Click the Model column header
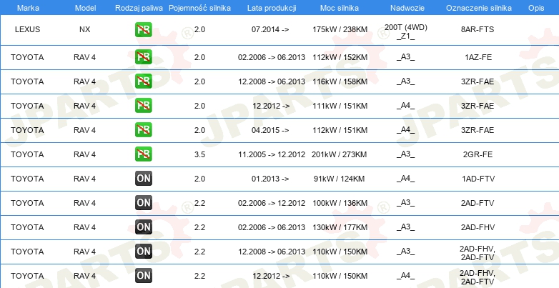The height and width of the screenshot is (288, 559). pos(85,8)
